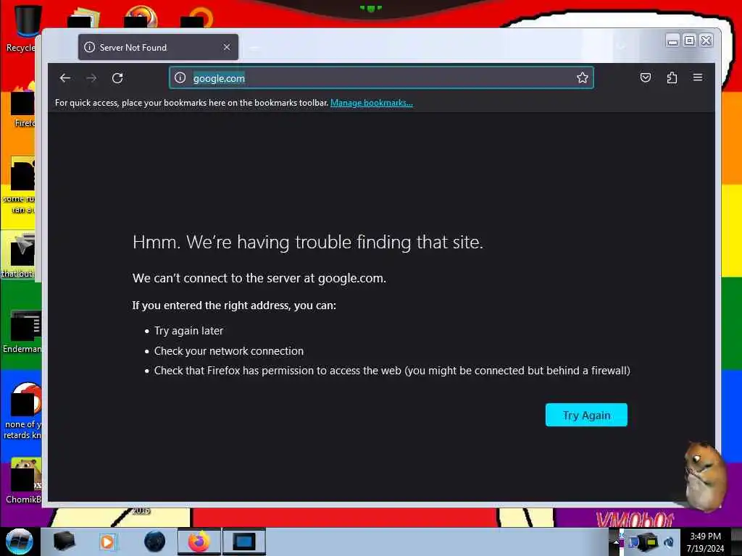742x556 pixels.
Task: Select the Enderman desktop icon
Action: point(22,332)
